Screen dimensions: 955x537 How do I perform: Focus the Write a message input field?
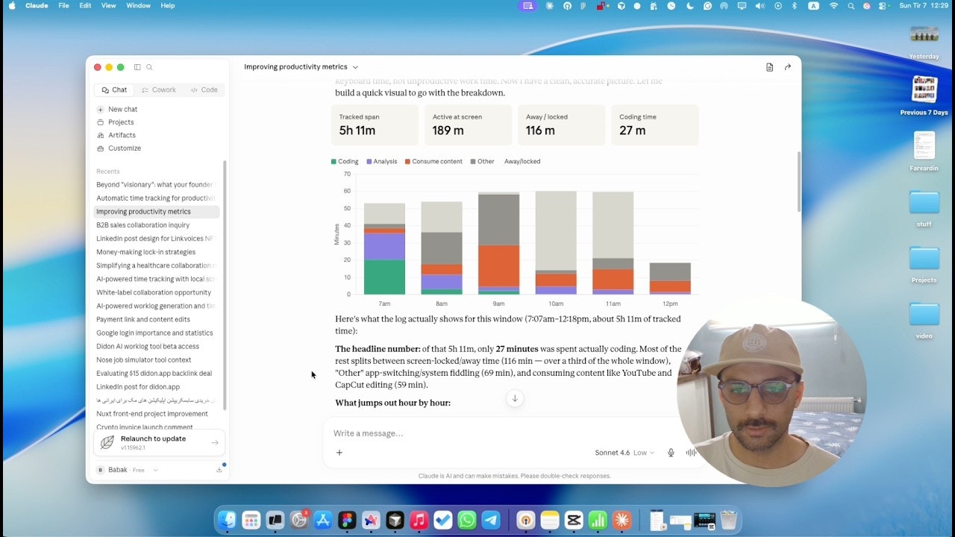(x=515, y=433)
